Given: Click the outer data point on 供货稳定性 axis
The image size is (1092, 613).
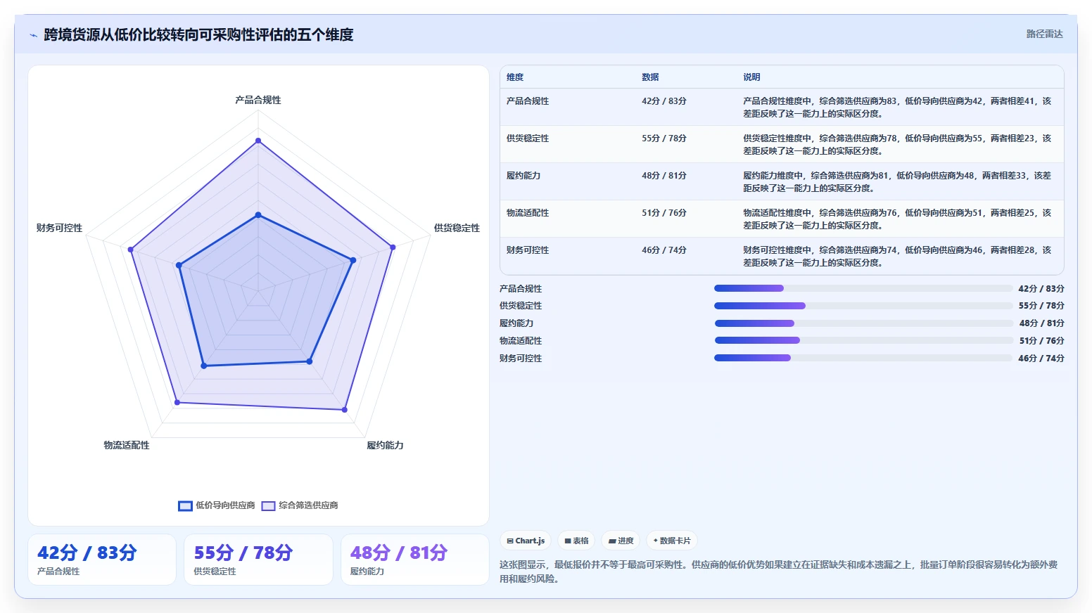Looking at the screenshot, I should 393,247.
